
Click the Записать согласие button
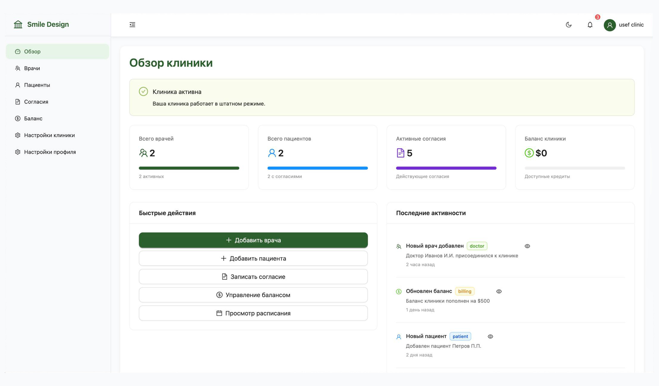click(x=253, y=276)
